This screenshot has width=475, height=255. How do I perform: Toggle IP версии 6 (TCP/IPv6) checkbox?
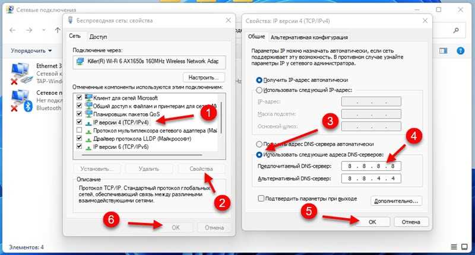[79, 146]
